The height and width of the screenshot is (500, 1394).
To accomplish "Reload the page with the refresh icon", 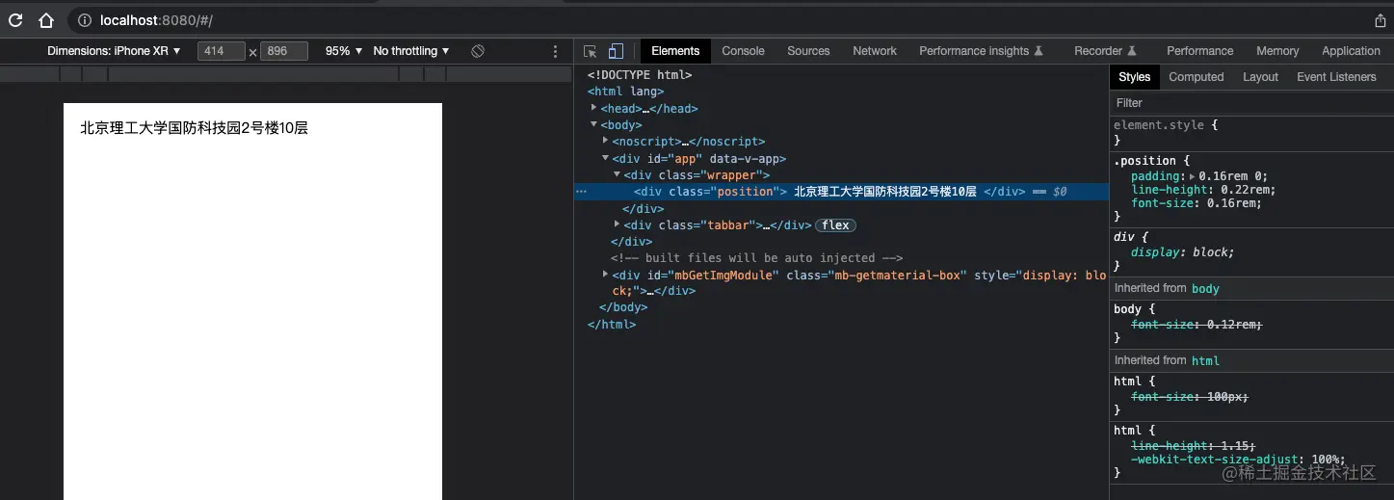I will point(15,20).
